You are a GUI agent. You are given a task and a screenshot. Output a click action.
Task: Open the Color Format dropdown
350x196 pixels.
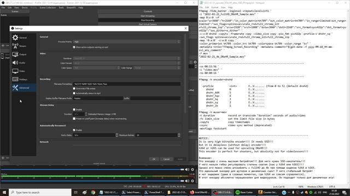(126, 63)
